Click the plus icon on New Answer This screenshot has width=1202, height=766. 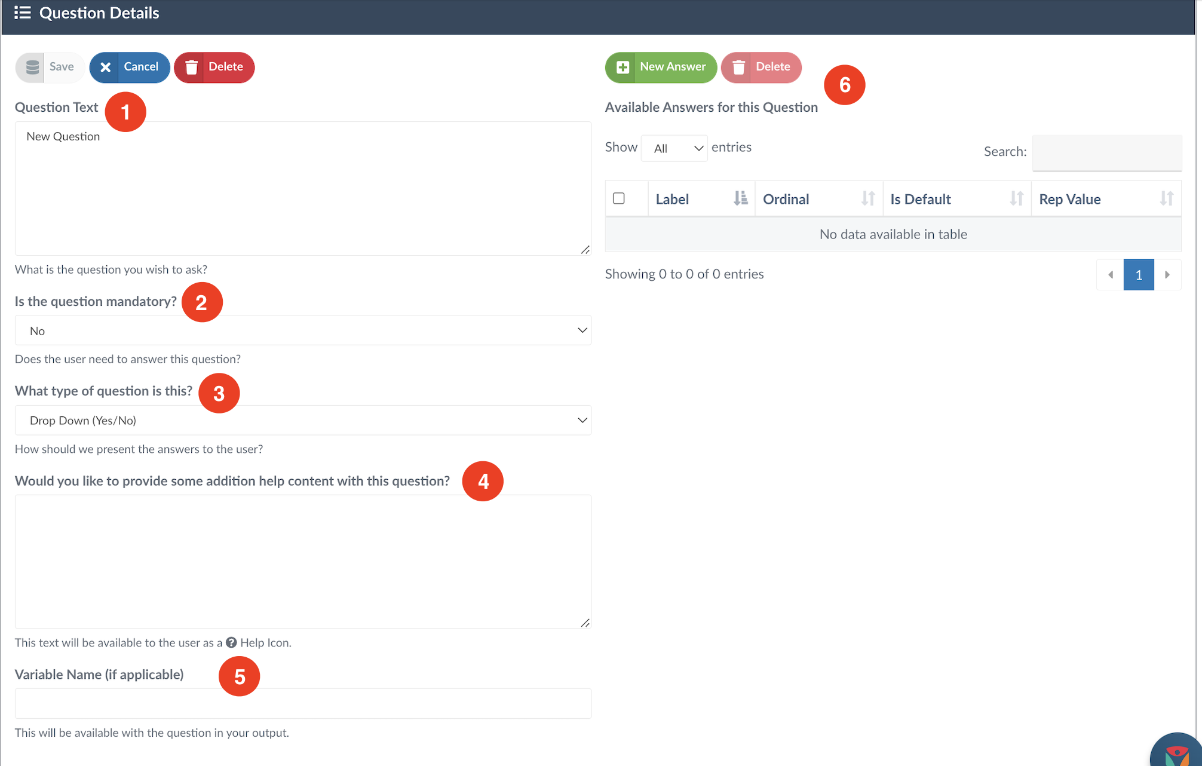(623, 67)
